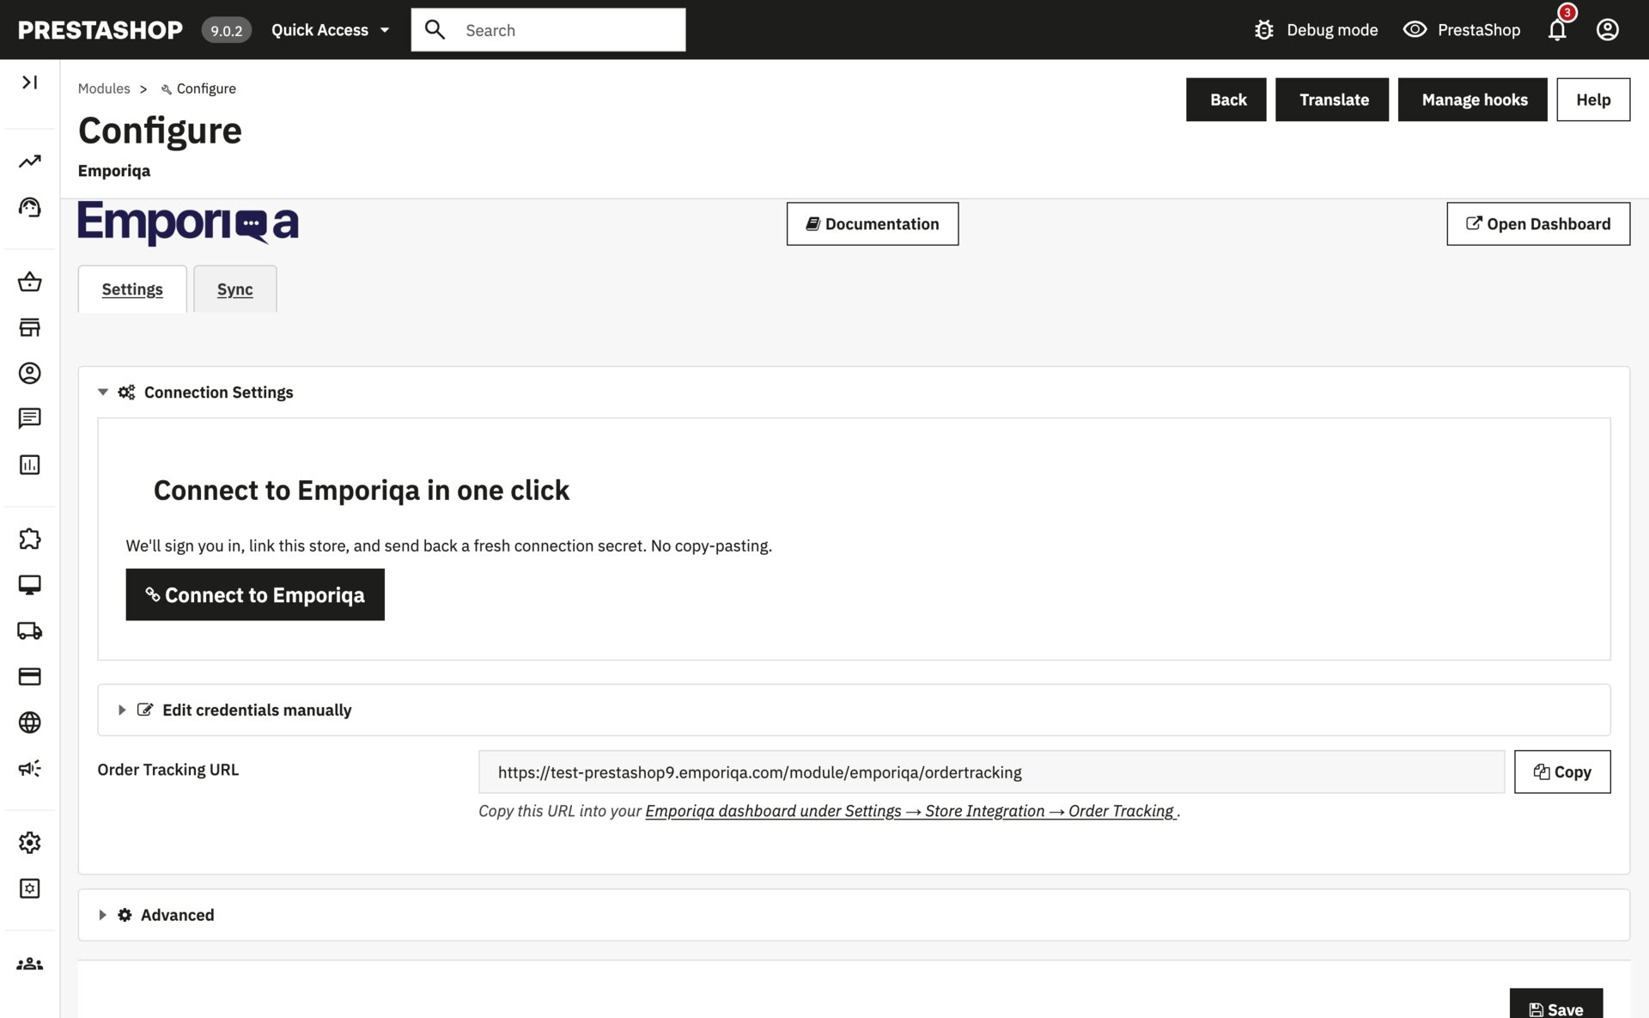Open Catalog store icon in sidebar
The image size is (1649, 1018).
[x=30, y=327]
